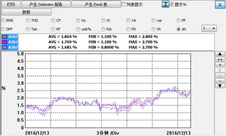
Task: Click the 3L phase selection button
Action: [220, 5]
